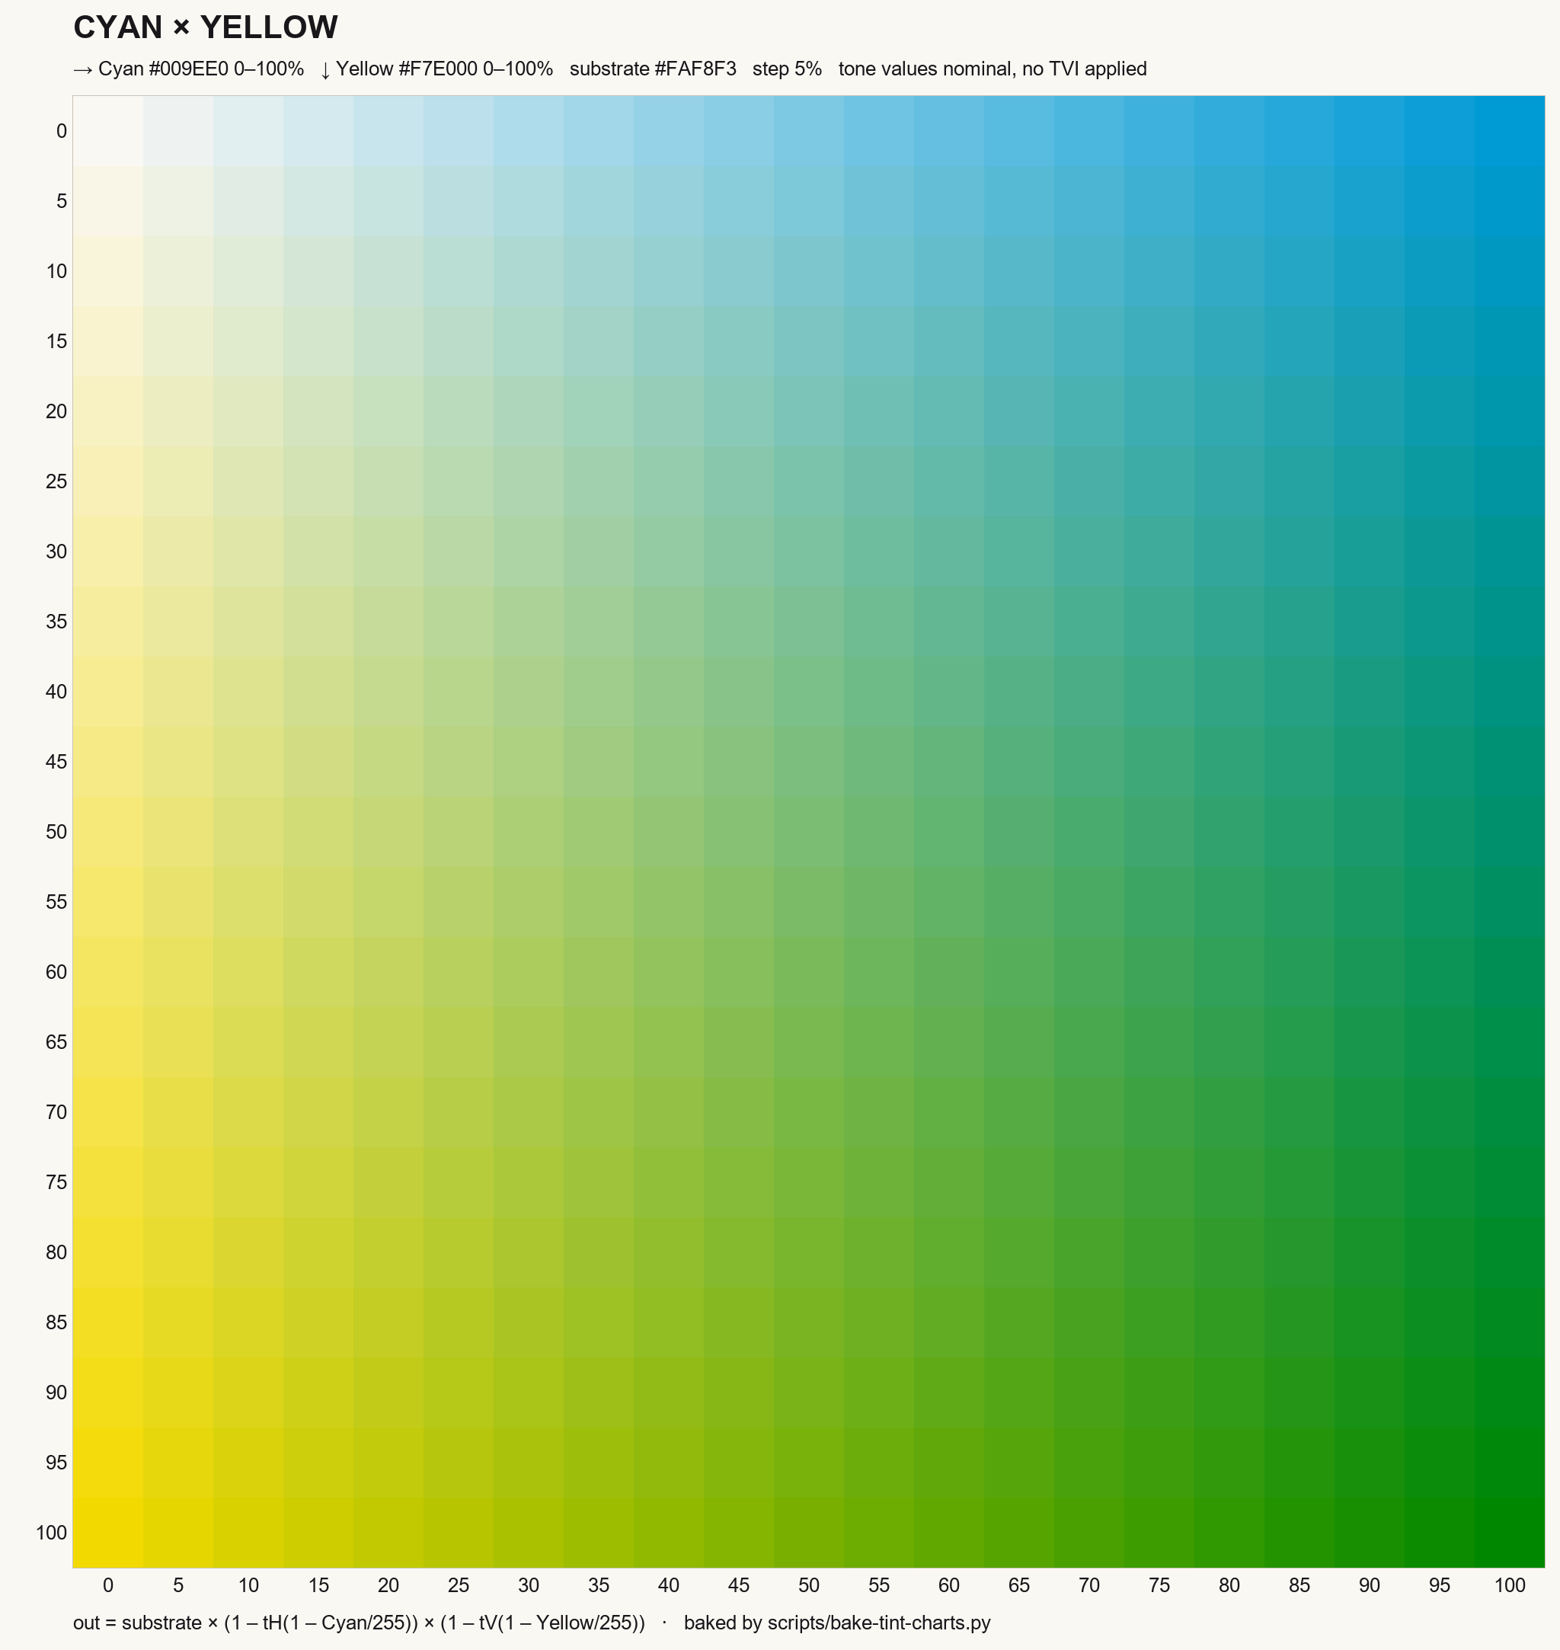Pick the swatch at cyan 50, yellow 100
The width and height of the screenshot is (1560, 1650).
(809, 1533)
